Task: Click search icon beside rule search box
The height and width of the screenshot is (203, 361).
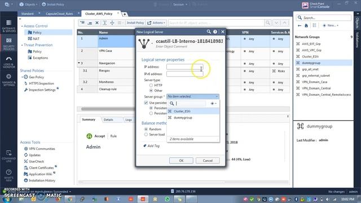Action: click(267, 23)
